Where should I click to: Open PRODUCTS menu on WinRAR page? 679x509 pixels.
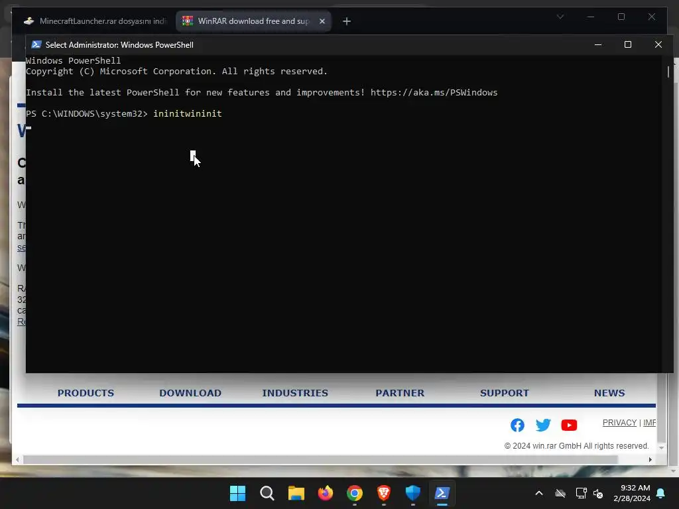[86, 393]
